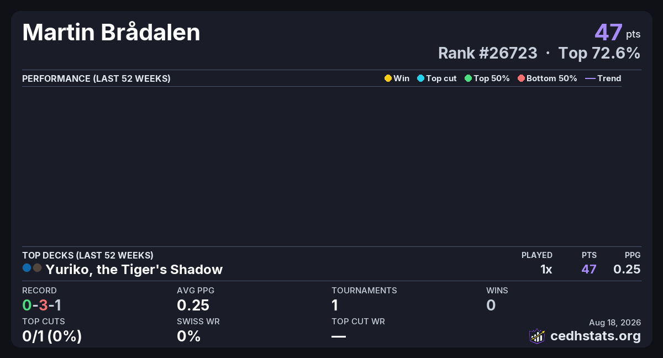This screenshot has height=358, width=663.
Task: Toggle the purple Trend line legend marker
Action: (x=590, y=78)
